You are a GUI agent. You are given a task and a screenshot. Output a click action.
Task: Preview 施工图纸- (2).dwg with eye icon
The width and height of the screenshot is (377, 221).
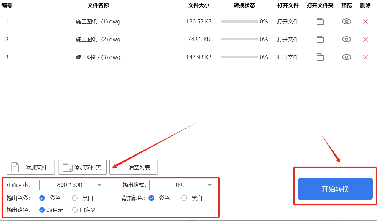[347, 39]
